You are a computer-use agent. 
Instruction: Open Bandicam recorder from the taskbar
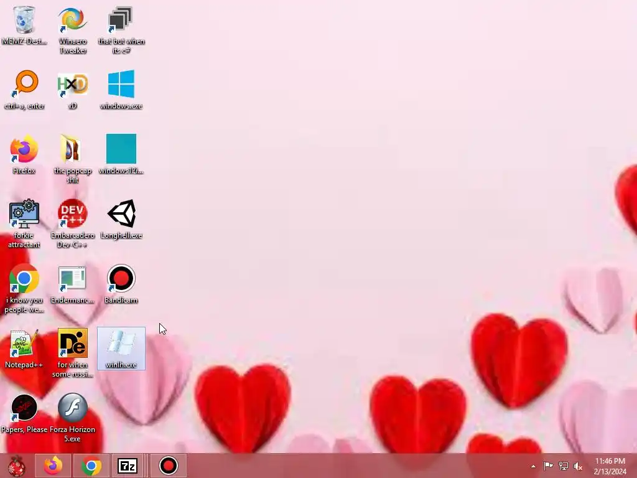click(x=168, y=466)
